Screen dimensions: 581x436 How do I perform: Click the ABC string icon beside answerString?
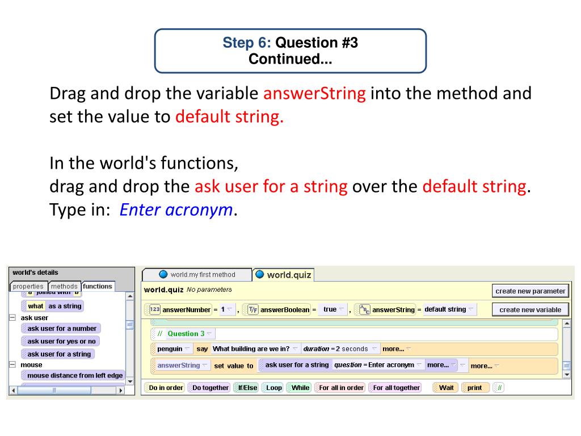[x=365, y=309]
